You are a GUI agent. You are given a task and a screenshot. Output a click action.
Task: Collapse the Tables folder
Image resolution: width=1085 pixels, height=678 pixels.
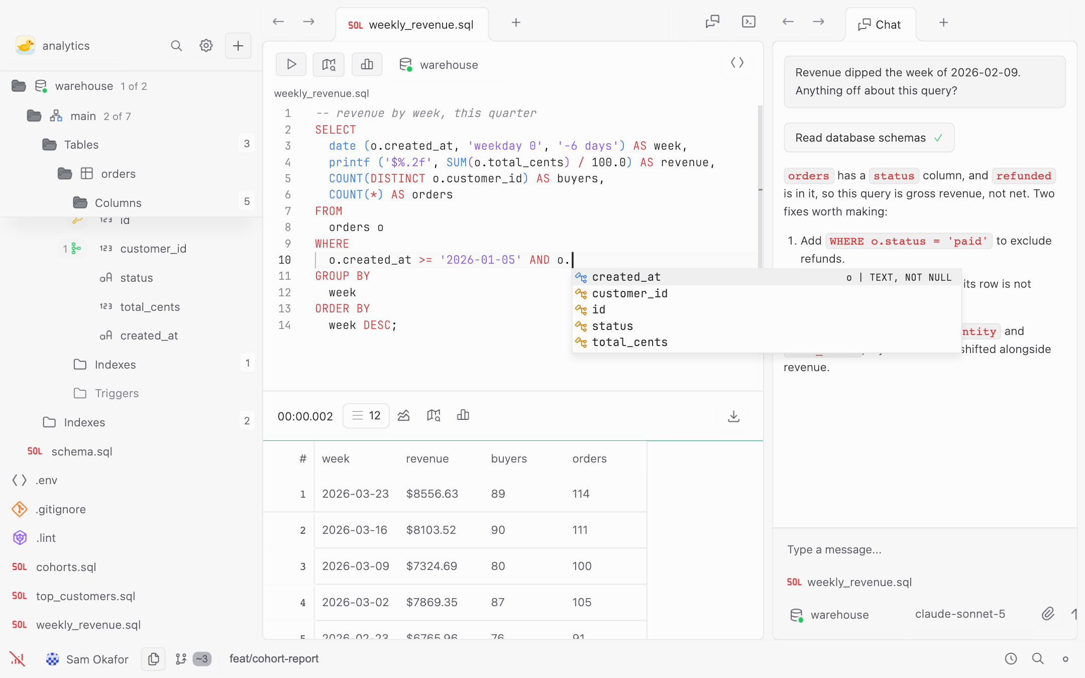coord(49,145)
